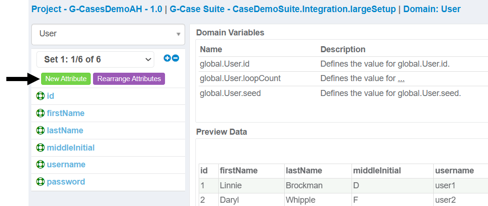Click the remove set minus icon
Screen dimensions: 488x206
pyautogui.click(x=175, y=58)
